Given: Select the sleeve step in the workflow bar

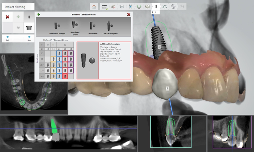Looking at the screenshot, I should tap(165, 7).
